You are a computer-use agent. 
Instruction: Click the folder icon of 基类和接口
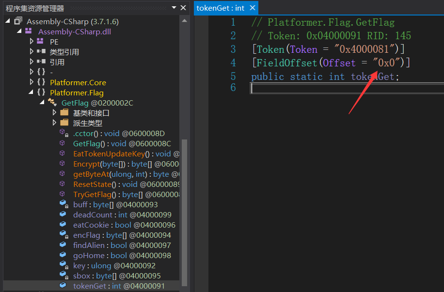pyautogui.click(x=64, y=112)
